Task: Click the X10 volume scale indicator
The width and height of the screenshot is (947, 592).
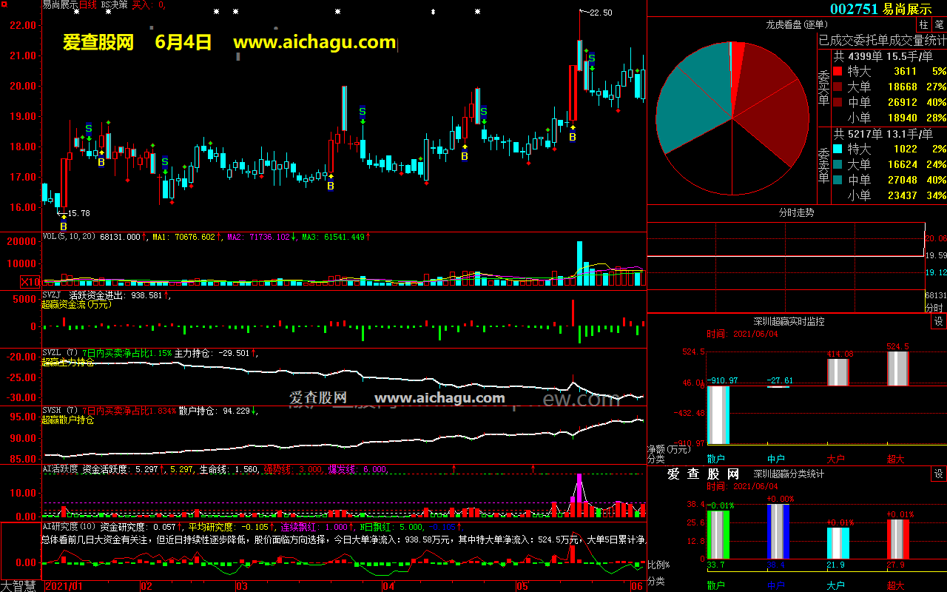Action: [30, 282]
